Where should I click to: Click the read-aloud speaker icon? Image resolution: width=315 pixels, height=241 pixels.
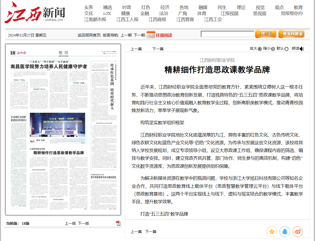point(302,49)
